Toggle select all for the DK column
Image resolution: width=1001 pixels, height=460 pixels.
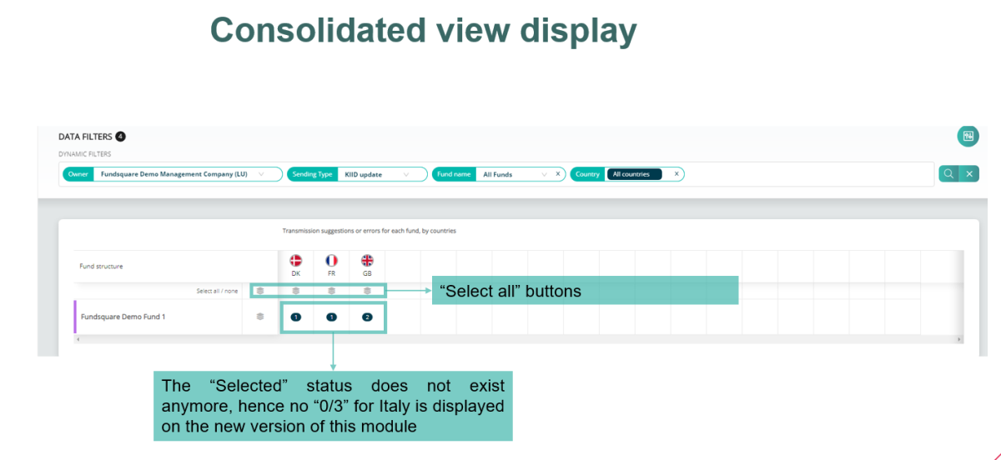(295, 291)
